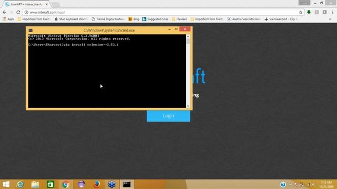Open the ITelearn bookmarks folder

180,19
